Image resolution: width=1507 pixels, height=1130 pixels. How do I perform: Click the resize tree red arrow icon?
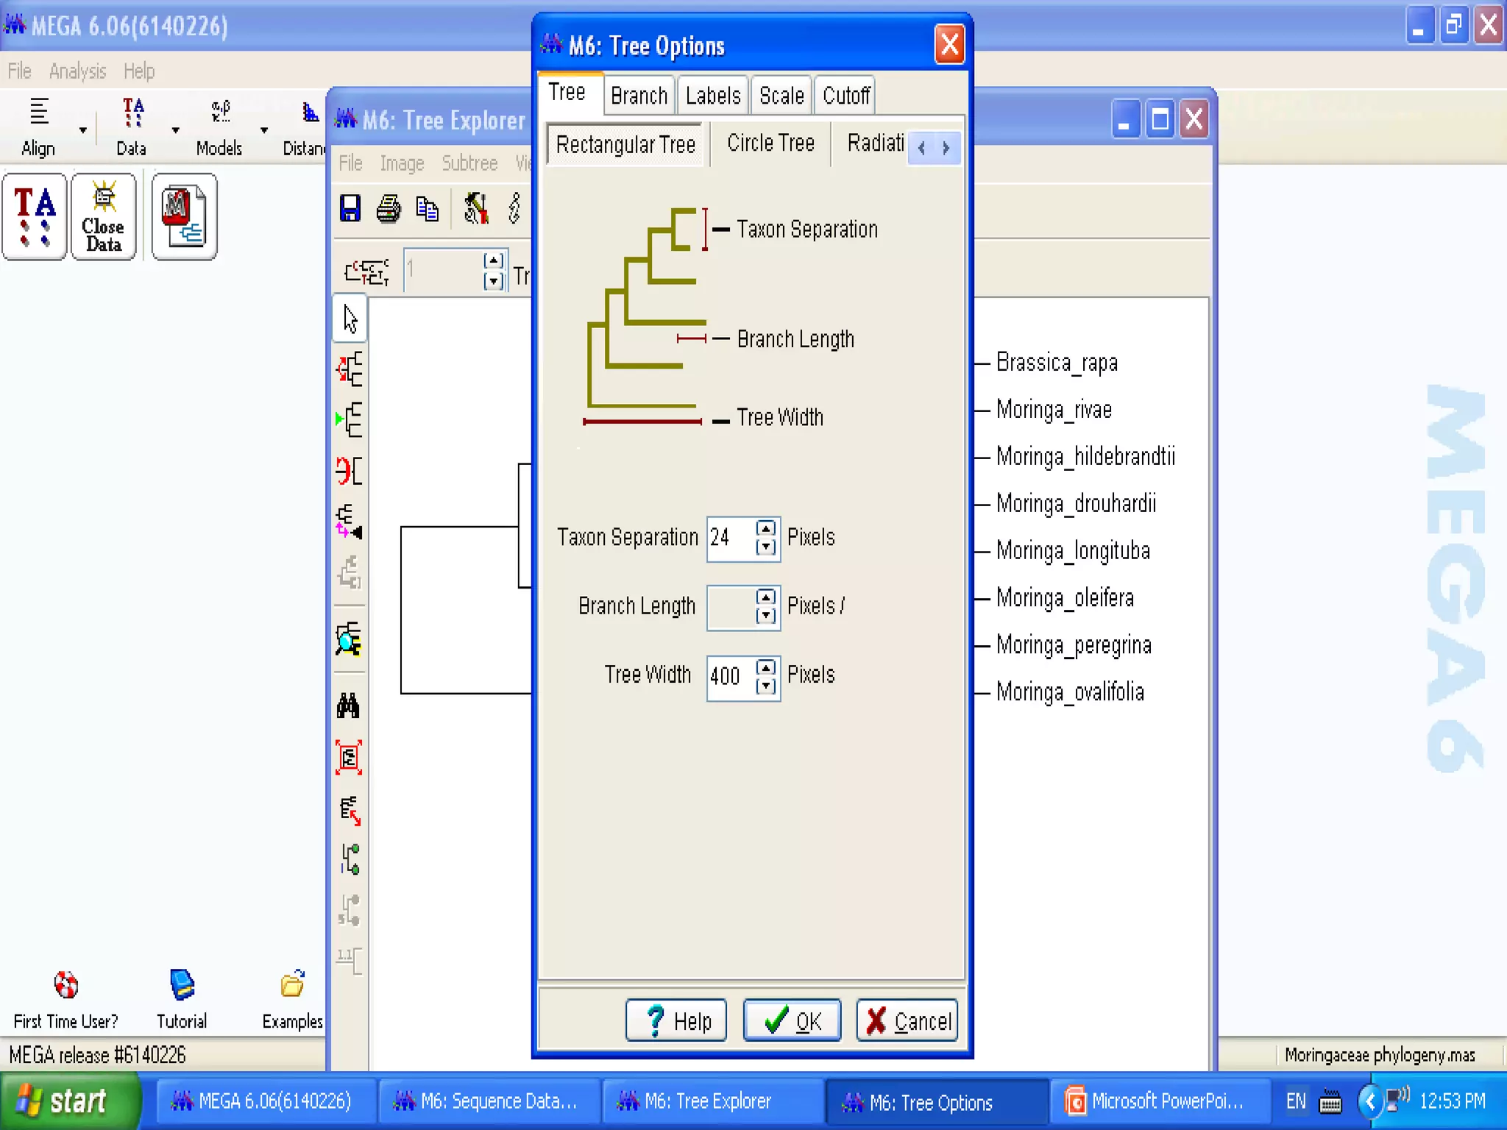(x=350, y=810)
